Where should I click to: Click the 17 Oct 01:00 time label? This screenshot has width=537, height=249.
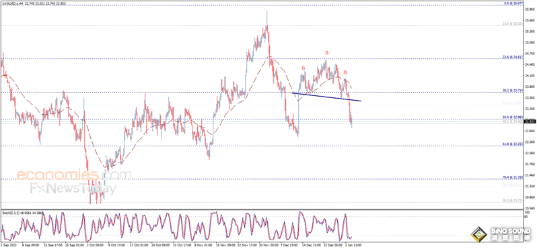[x=140, y=245]
